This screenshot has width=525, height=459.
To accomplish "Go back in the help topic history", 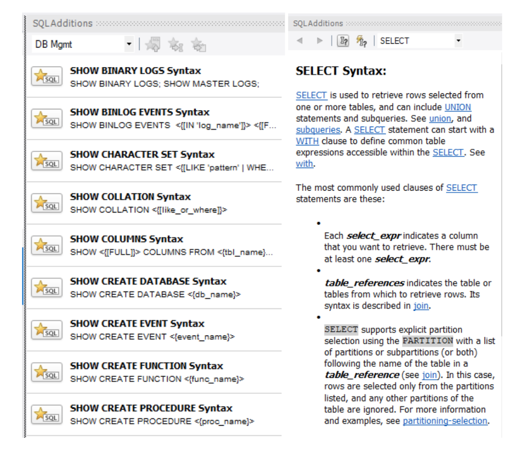I will (300, 41).
